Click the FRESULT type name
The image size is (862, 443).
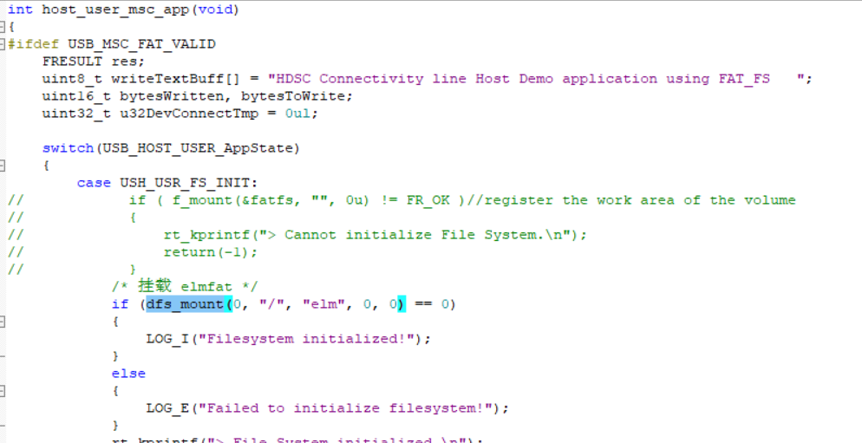click(72, 61)
